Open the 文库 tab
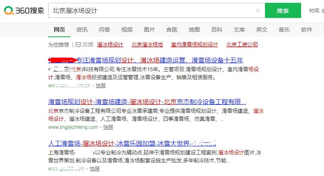This screenshot has height=176, width=324. point(239,30)
